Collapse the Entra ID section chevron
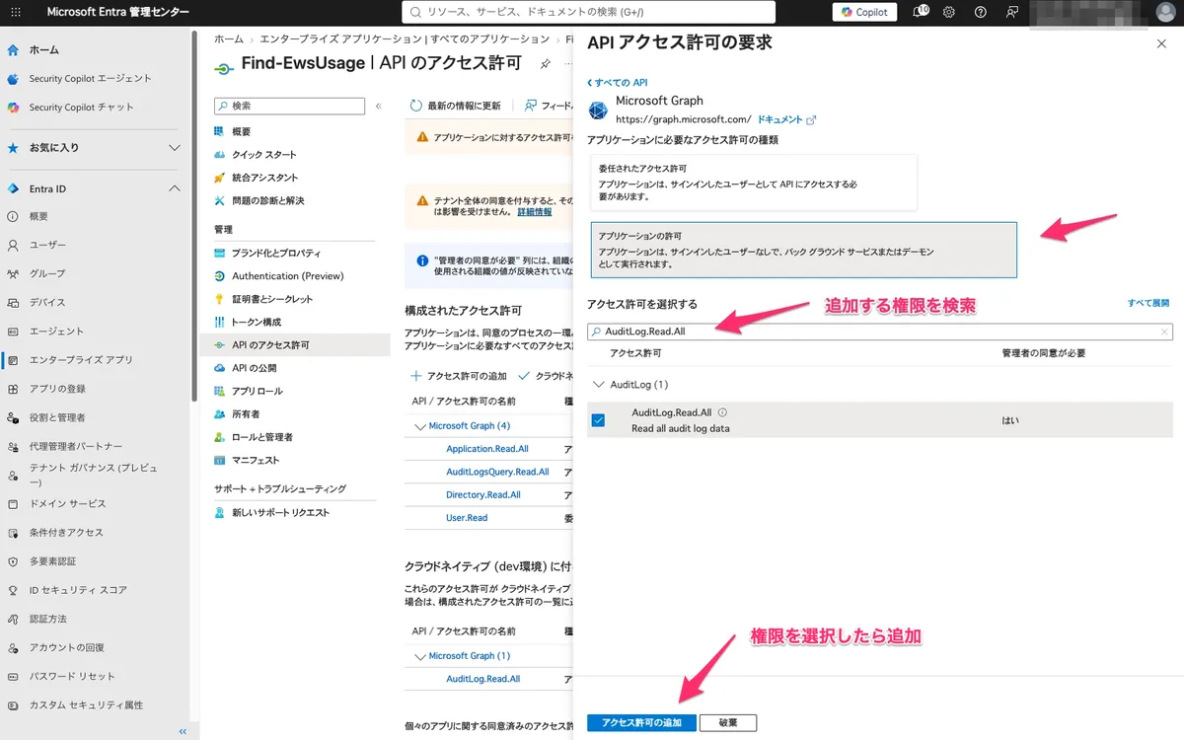Viewport: 1184px width, 740px height. [174, 188]
